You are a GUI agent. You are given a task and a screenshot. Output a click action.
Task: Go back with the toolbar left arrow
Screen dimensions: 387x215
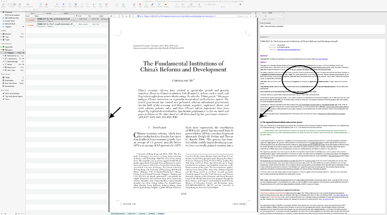[82, 4]
